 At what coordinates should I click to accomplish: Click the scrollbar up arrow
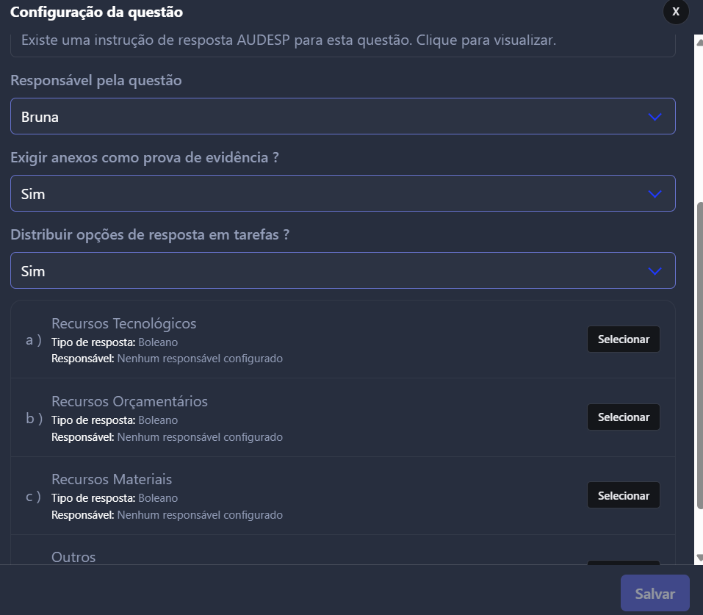pyautogui.click(x=699, y=41)
